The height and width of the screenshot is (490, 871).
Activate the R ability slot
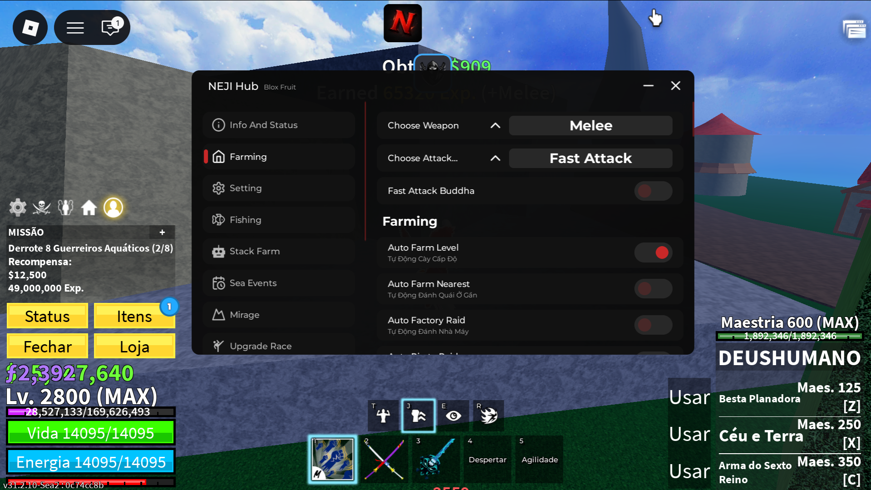click(x=488, y=415)
